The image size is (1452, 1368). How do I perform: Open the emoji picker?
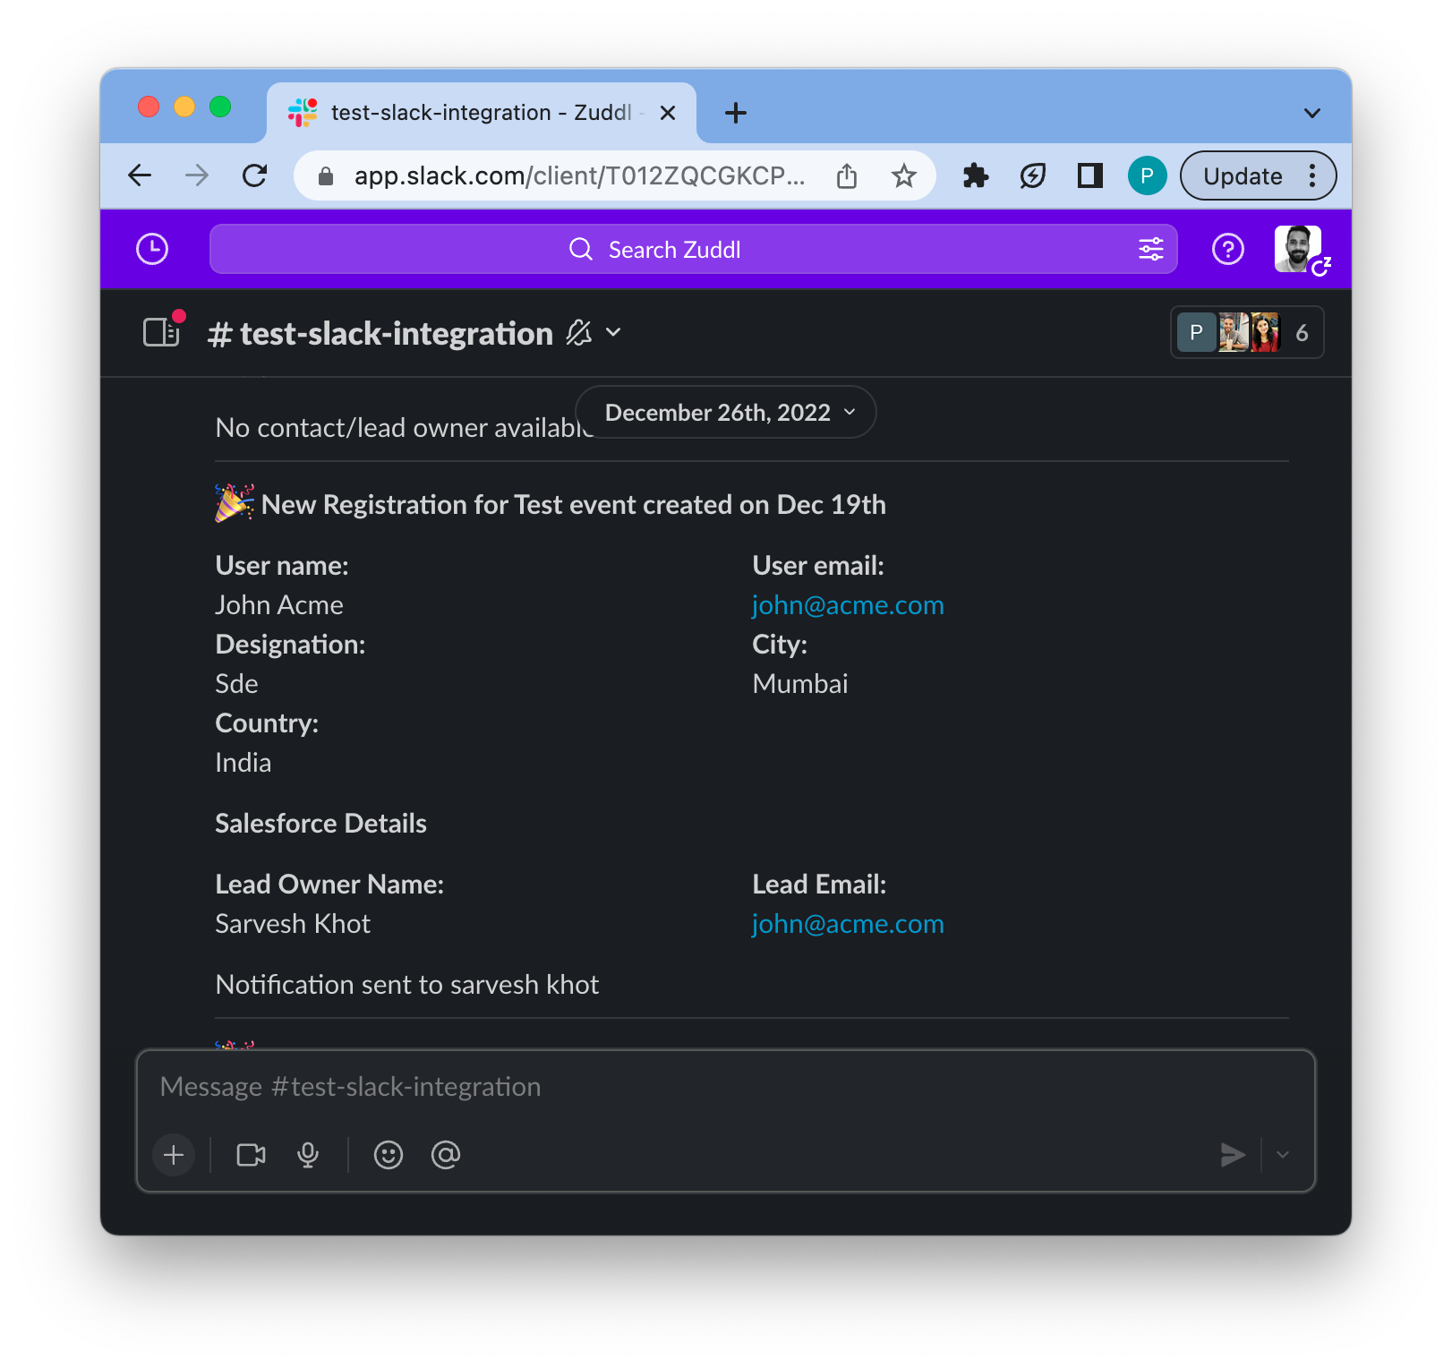[389, 1155]
